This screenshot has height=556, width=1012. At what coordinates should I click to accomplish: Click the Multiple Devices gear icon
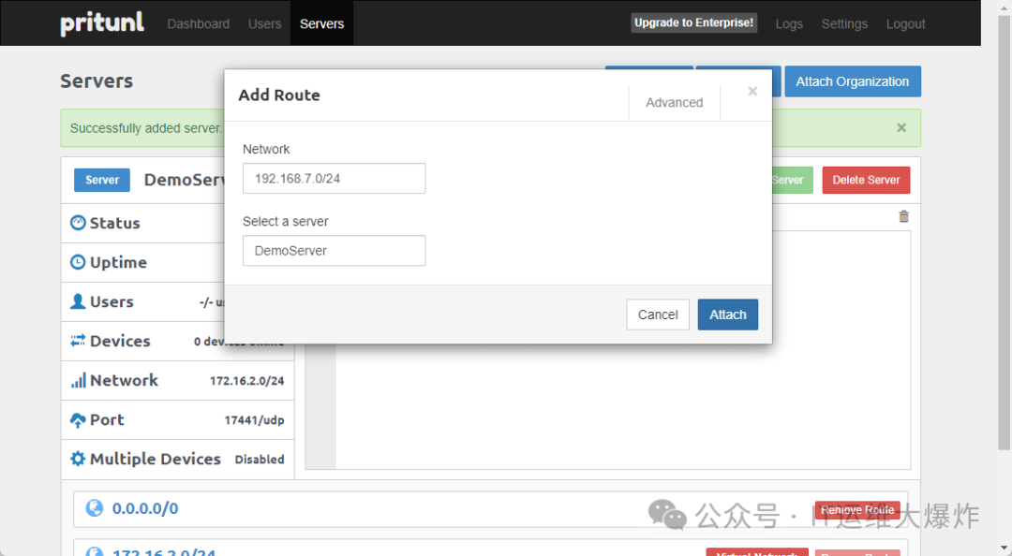pyautogui.click(x=78, y=459)
